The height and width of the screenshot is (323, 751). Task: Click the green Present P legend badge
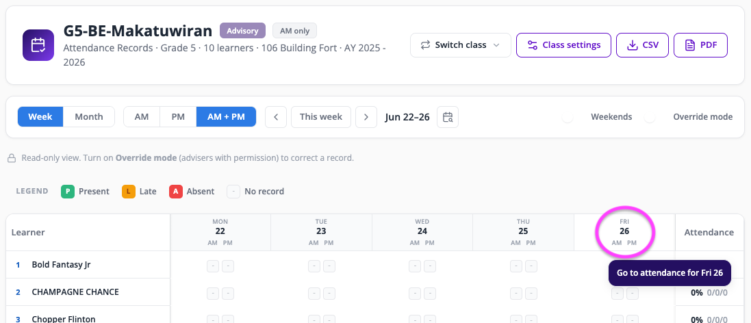tap(68, 192)
